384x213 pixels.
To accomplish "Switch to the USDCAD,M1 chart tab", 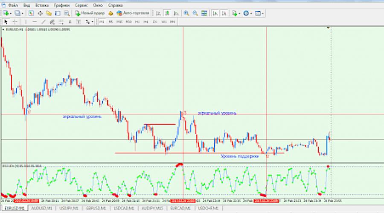I will pos(124,208).
